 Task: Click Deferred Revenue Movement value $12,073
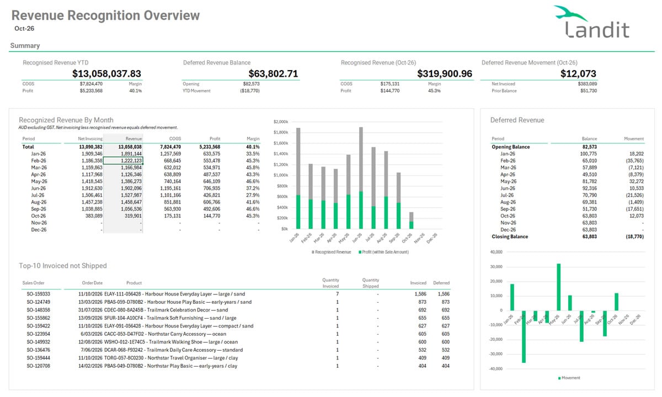click(578, 73)
